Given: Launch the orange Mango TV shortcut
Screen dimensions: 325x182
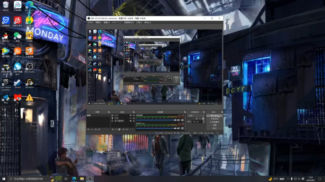Looking at the screenshot, I should [x=17, y=53].
